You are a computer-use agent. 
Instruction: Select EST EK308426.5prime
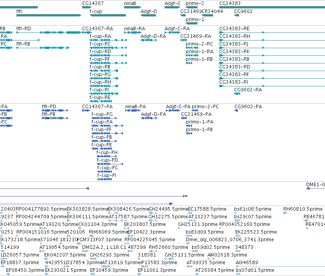click(x=113, y=213)
